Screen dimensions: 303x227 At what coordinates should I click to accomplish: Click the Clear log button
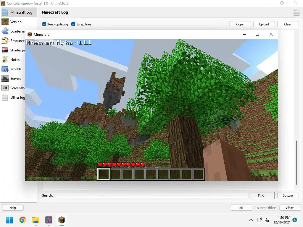coord(288,24)
